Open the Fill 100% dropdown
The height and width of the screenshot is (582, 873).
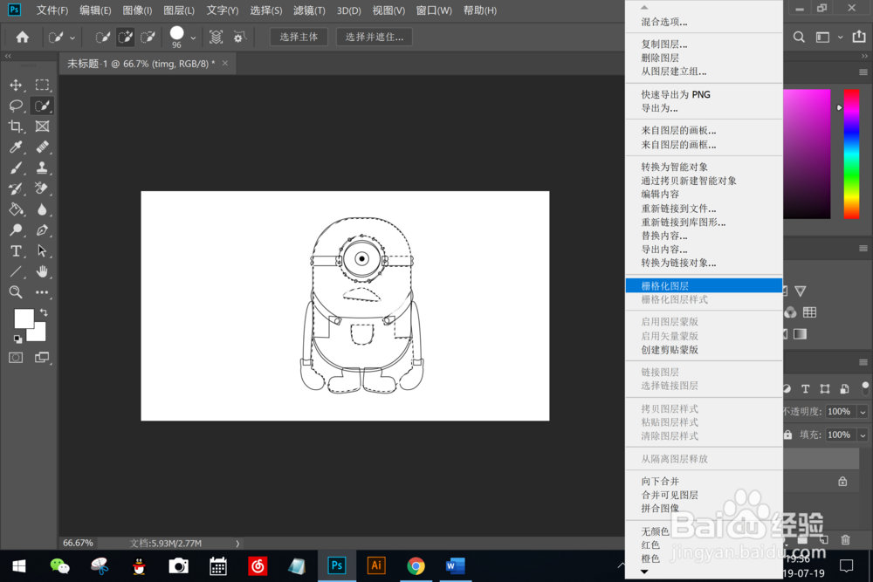coord(863,435)
